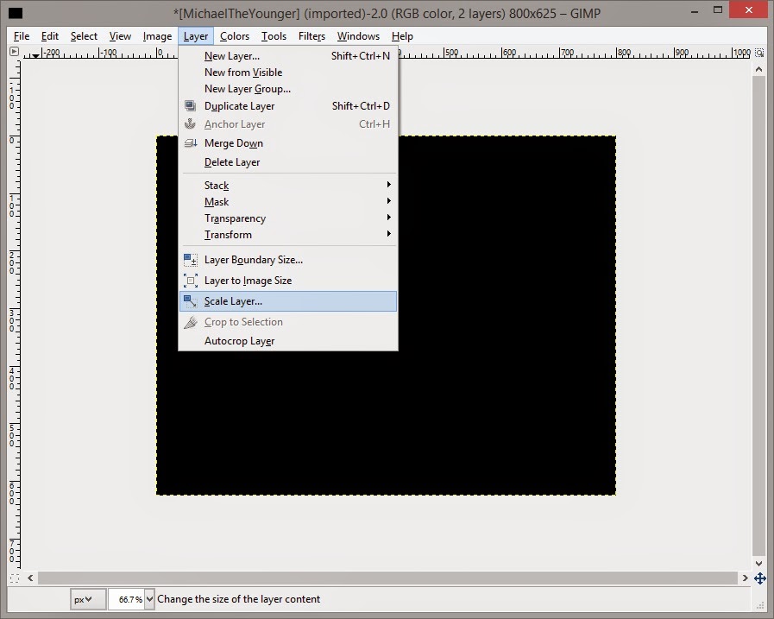Click the grayed Anchor Layer icon
Screen dimensions: 774x619
point(190,123)
